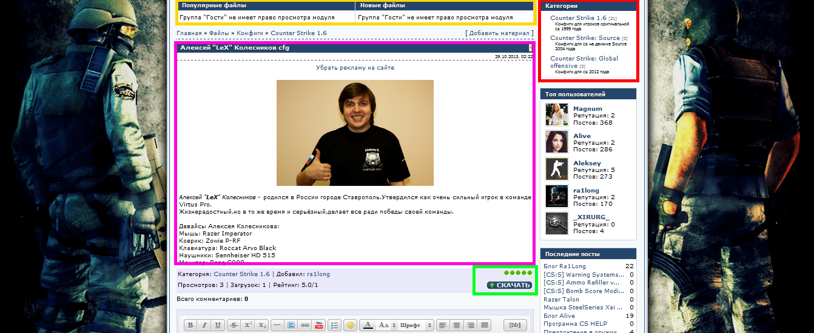Open the text color picker

pyautogui.click(x=368, y=325)
